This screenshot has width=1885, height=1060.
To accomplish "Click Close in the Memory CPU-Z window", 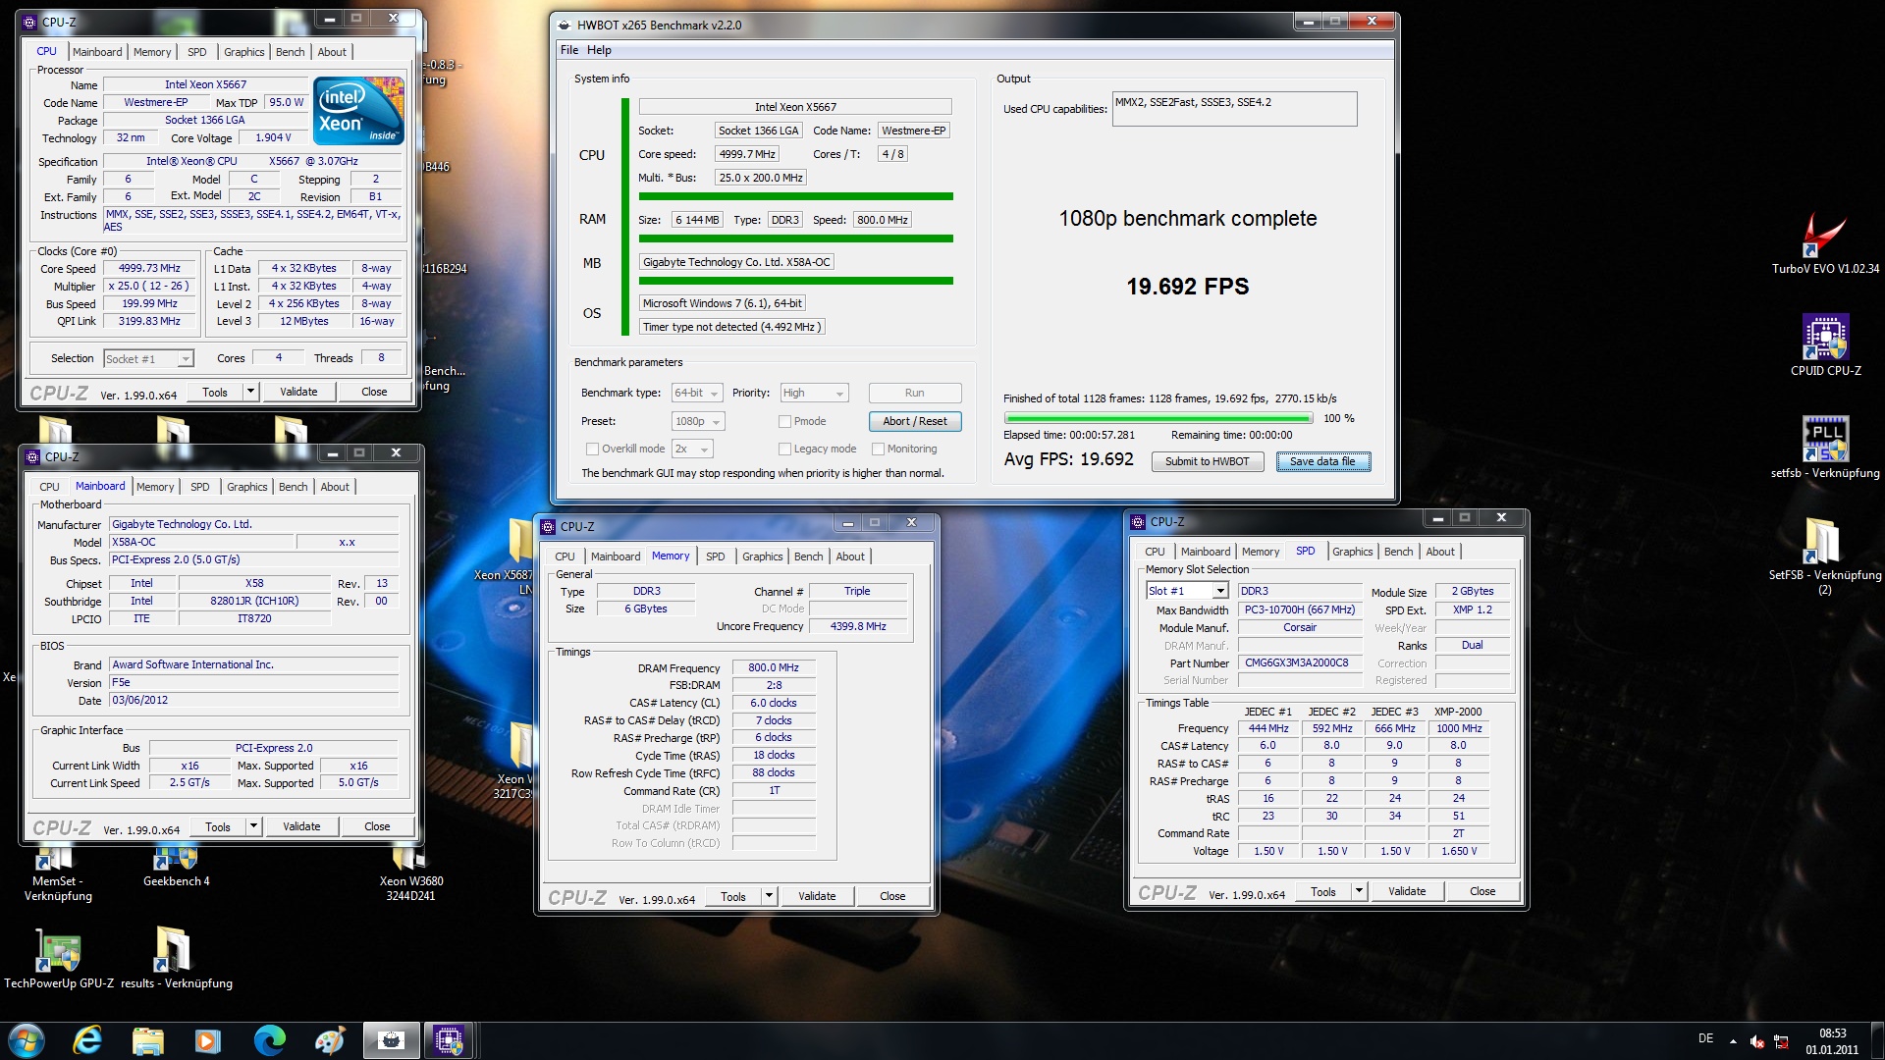I will pos(892,896).
